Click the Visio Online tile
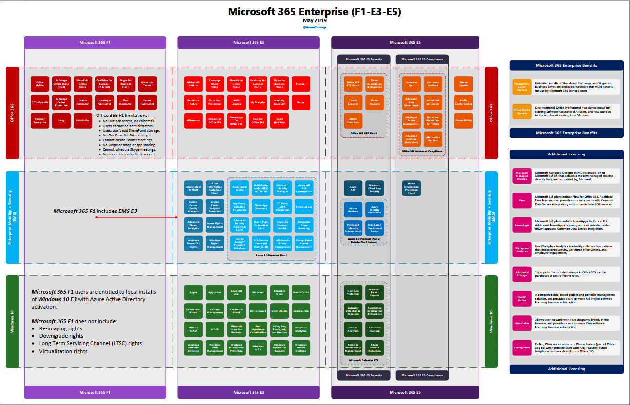This screenshot has width=630, height=405. coord(522,323)
